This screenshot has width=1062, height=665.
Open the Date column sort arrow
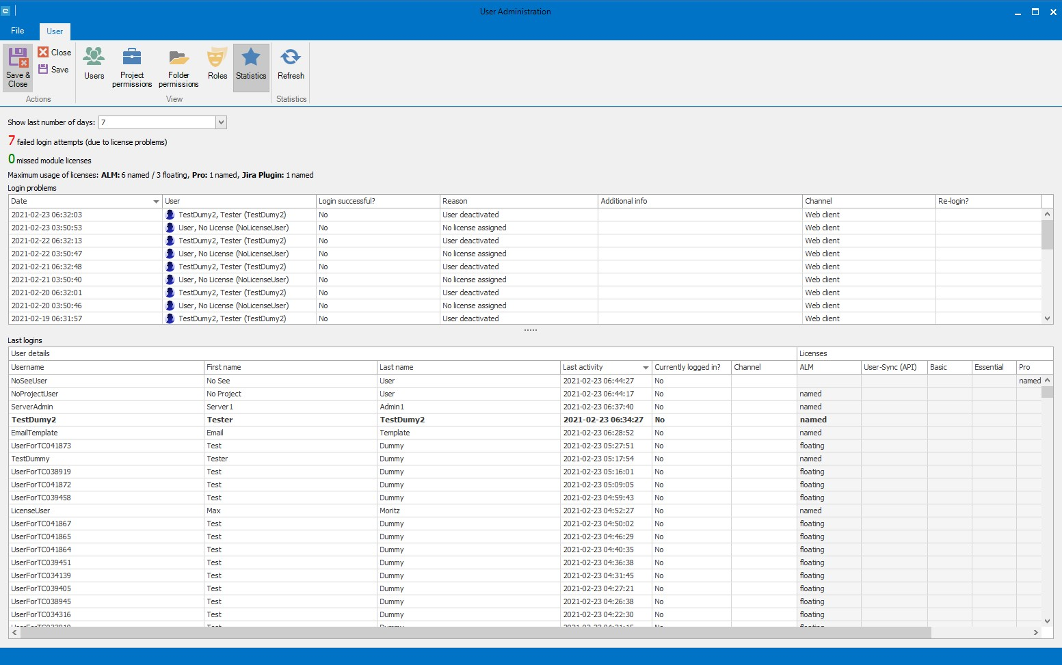(156, 202)
